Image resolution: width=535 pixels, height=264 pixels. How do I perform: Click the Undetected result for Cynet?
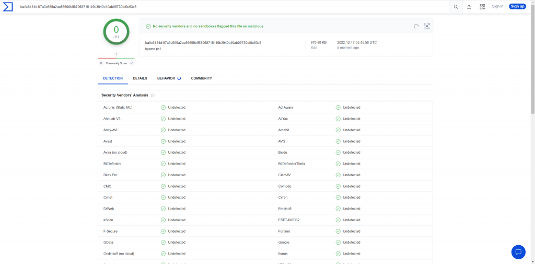(x=177, y=198)
